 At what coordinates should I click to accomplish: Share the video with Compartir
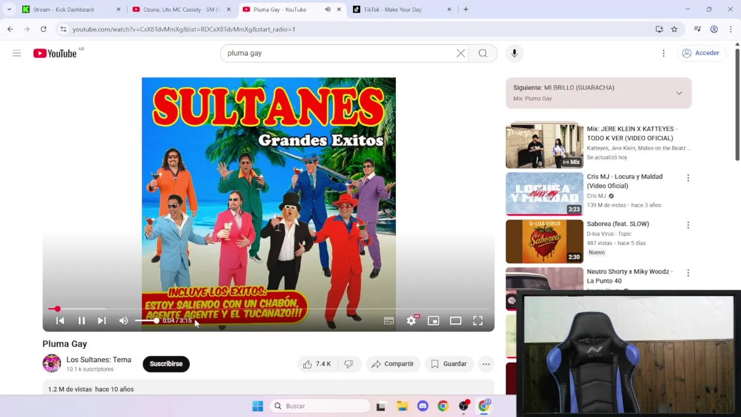pyautogui.click(x=393, y=364)
